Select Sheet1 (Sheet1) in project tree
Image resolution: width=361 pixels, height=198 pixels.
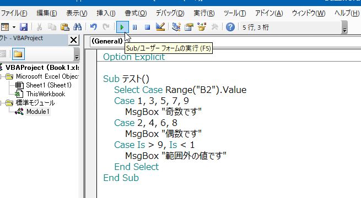tap(49, 85)
